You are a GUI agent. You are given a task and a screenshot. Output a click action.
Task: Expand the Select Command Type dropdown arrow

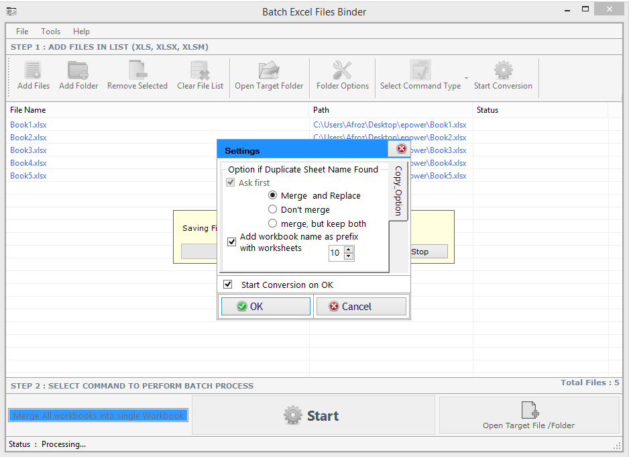[466, 78]
